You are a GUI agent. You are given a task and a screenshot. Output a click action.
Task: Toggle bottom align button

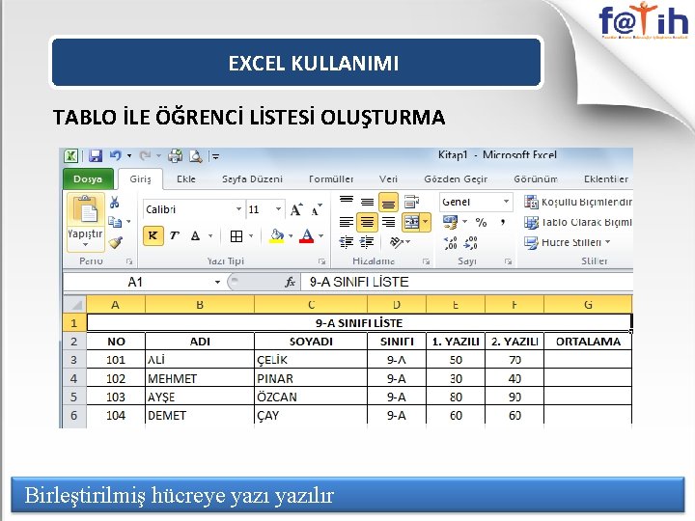[388, 202]
